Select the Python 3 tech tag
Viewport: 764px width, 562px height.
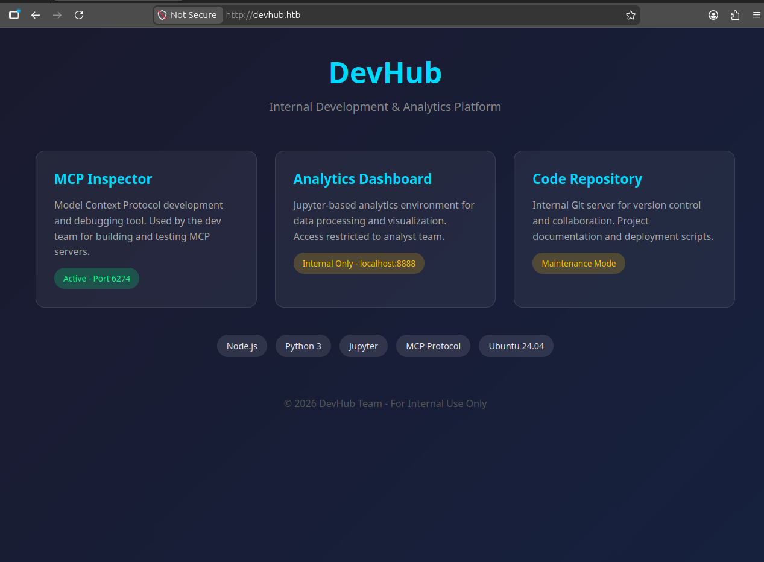pos(303,346)
